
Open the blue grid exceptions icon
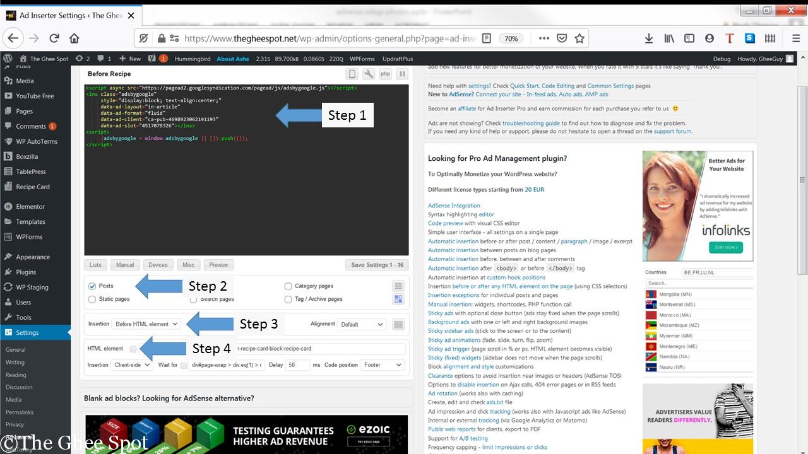tap(398, 299)
